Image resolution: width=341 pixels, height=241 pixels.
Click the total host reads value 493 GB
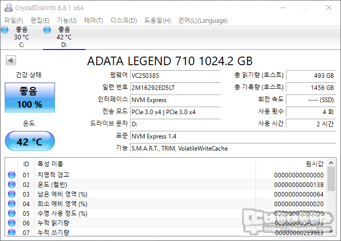[311, 76]
